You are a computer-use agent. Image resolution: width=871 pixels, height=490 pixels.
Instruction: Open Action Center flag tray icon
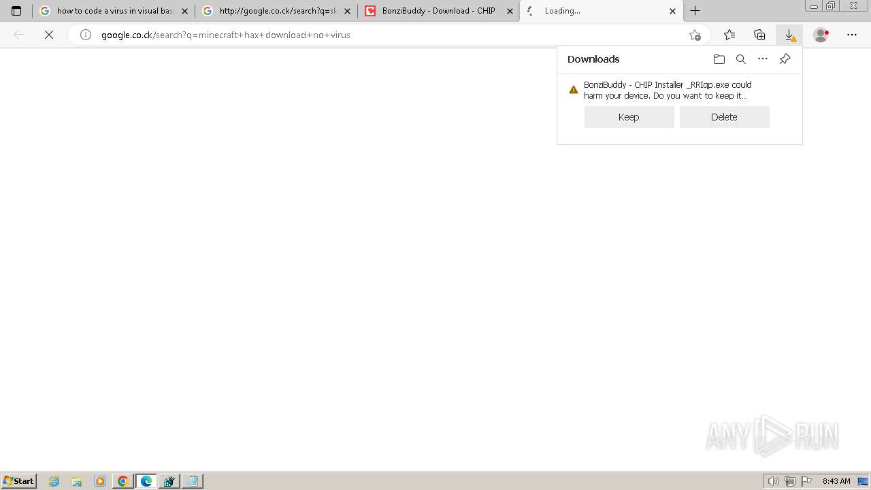[806, 481]
